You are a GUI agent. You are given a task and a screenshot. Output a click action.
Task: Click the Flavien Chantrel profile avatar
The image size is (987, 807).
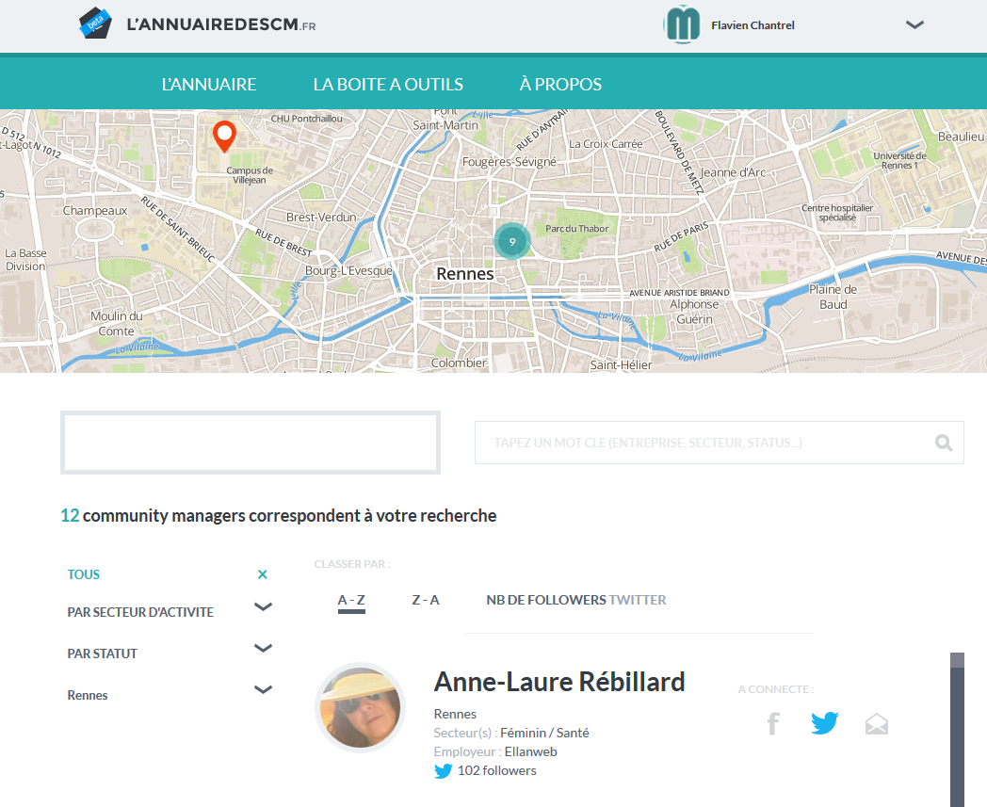(683, 24)
